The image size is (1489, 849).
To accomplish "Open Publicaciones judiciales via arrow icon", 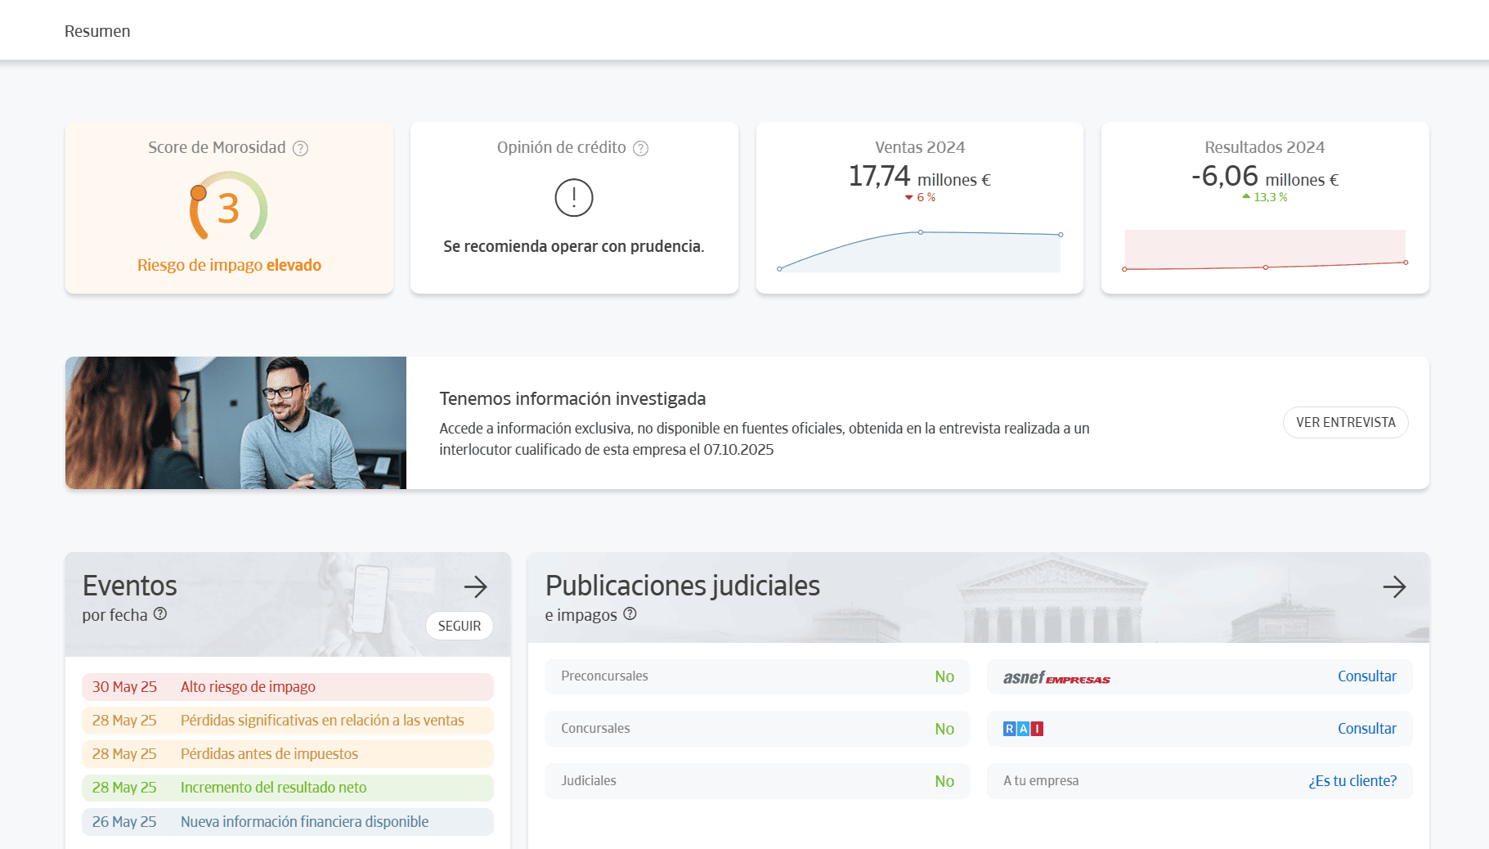I will coord(1394,586).
